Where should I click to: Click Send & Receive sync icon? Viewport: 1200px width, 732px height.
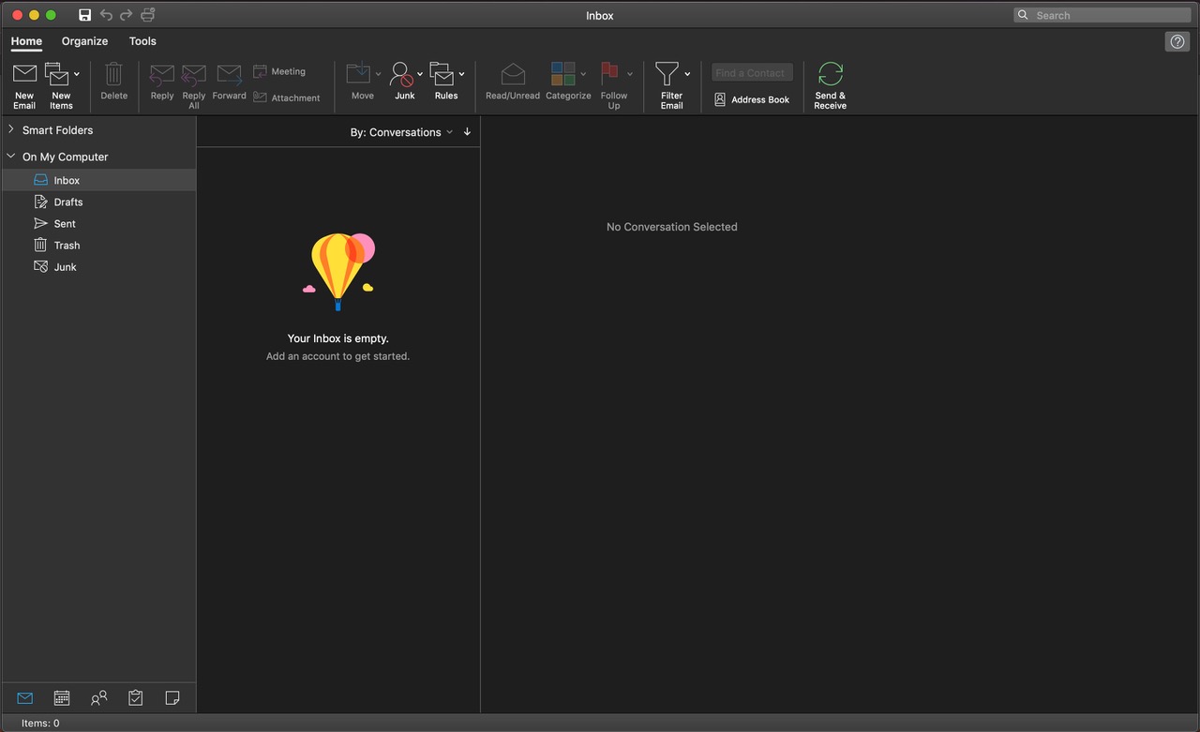pos(831,74)
